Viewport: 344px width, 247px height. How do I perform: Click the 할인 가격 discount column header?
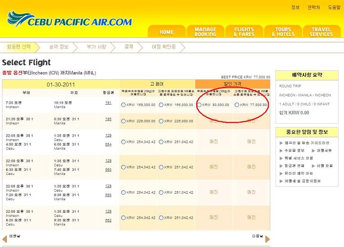pos(232,84)
